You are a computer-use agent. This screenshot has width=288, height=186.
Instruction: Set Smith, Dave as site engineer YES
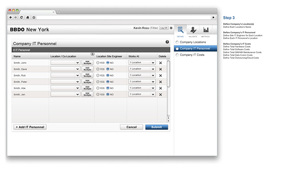(98, 69)
